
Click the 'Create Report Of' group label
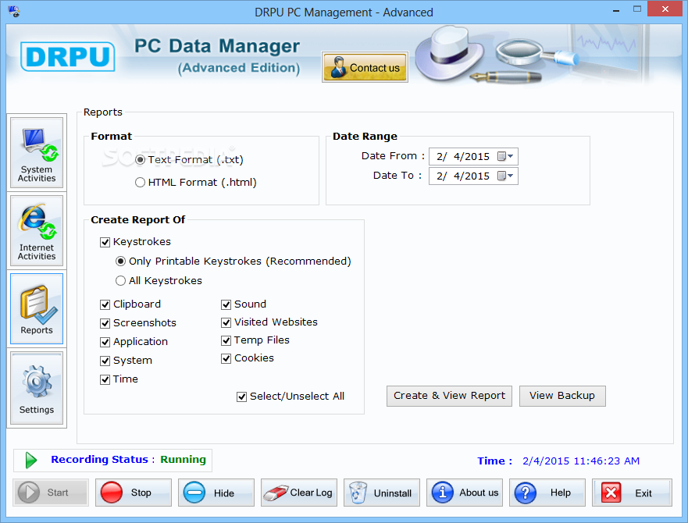coord(137,220)
